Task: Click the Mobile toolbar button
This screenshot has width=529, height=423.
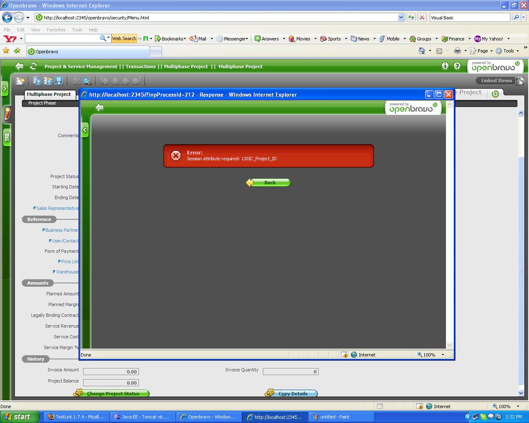Action: [x=389, y=39]
